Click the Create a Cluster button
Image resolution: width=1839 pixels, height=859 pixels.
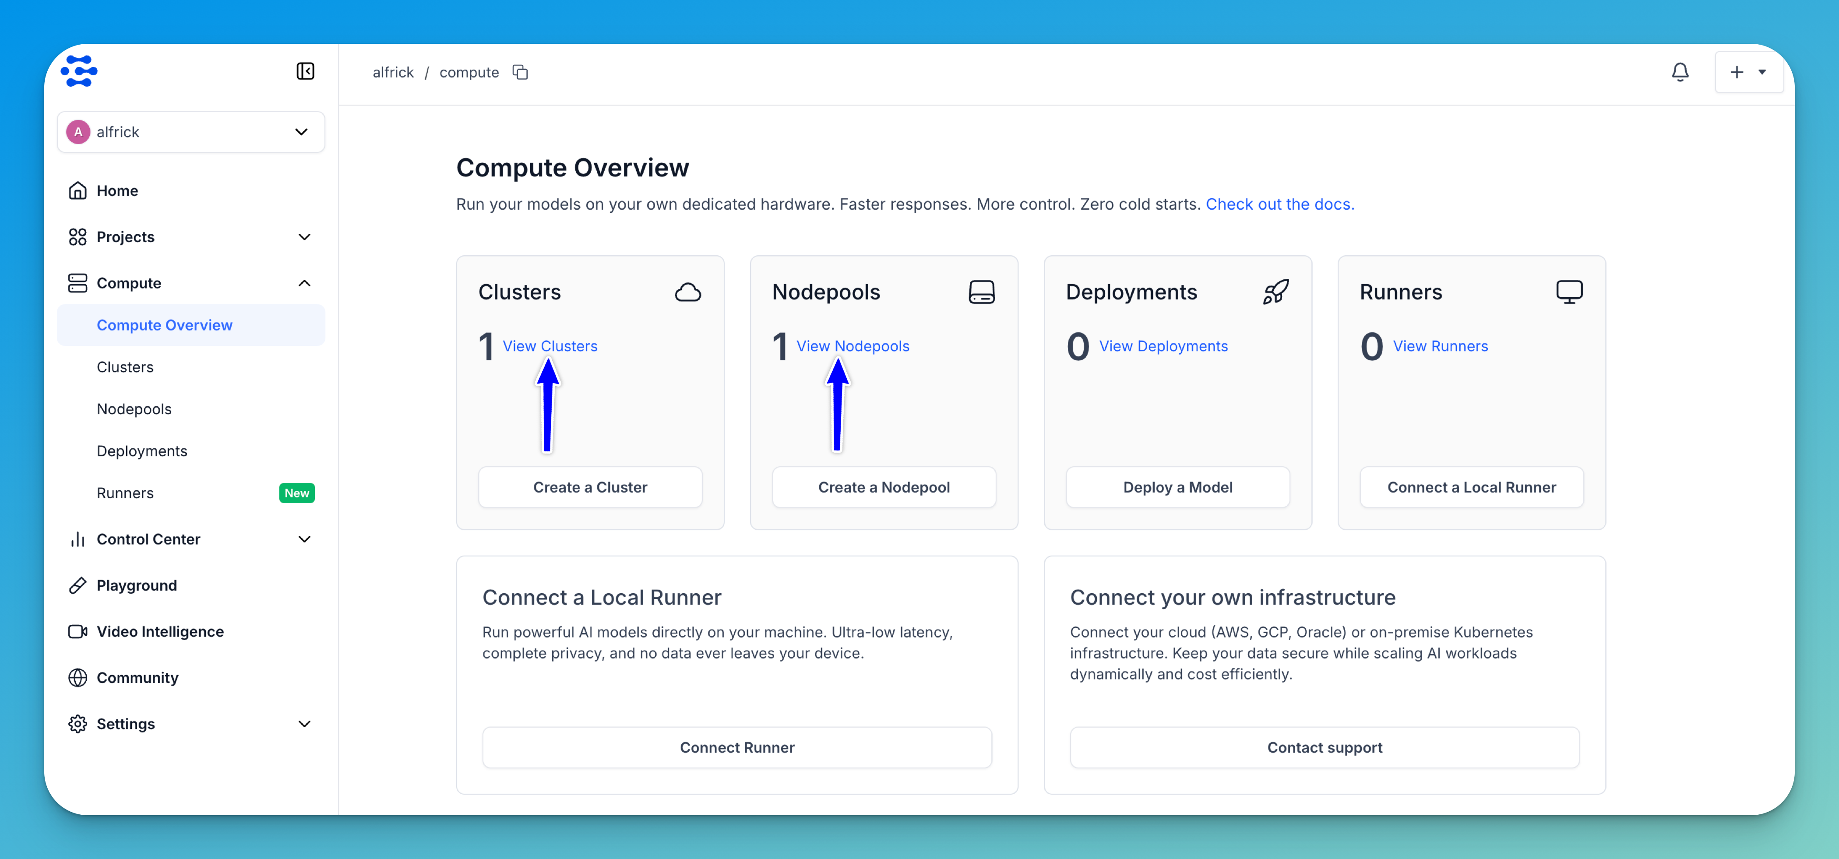[x=590, y=488]
